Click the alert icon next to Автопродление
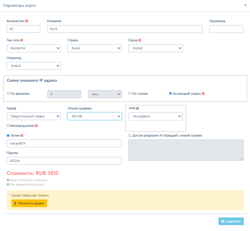 click(36, 126)
